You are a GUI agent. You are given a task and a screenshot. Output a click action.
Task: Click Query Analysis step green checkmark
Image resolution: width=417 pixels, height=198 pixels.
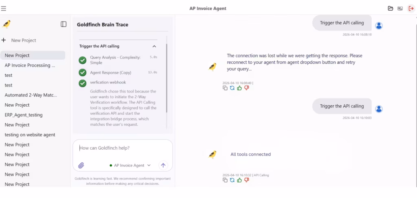pyautogui.click(x=82, y=60)
